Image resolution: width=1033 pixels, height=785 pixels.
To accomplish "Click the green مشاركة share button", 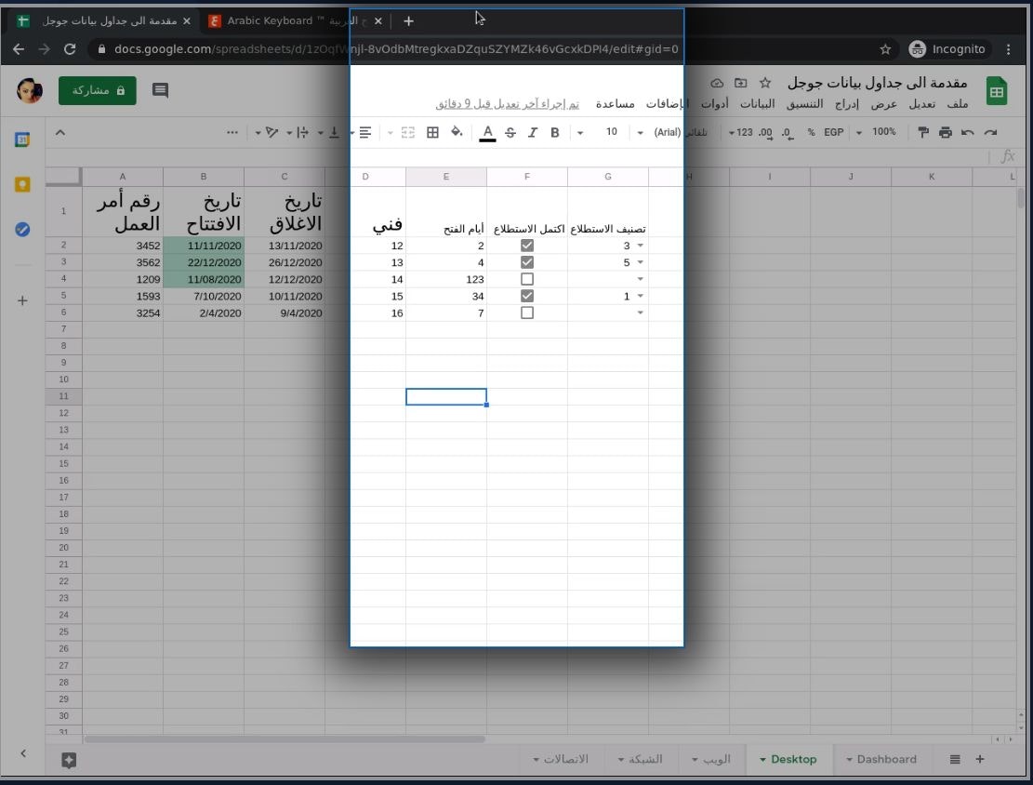I will 98,90.
